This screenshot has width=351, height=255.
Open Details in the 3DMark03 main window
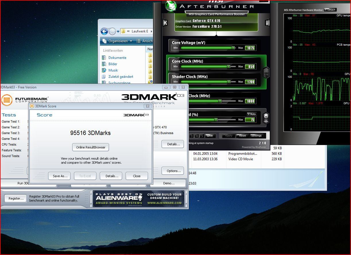click(173, 144)
